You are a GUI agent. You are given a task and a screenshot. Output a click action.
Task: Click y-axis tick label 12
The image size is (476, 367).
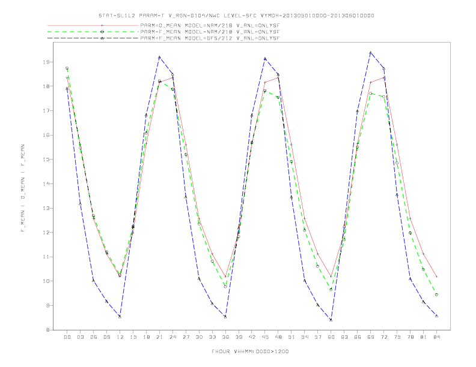point(46,233)
